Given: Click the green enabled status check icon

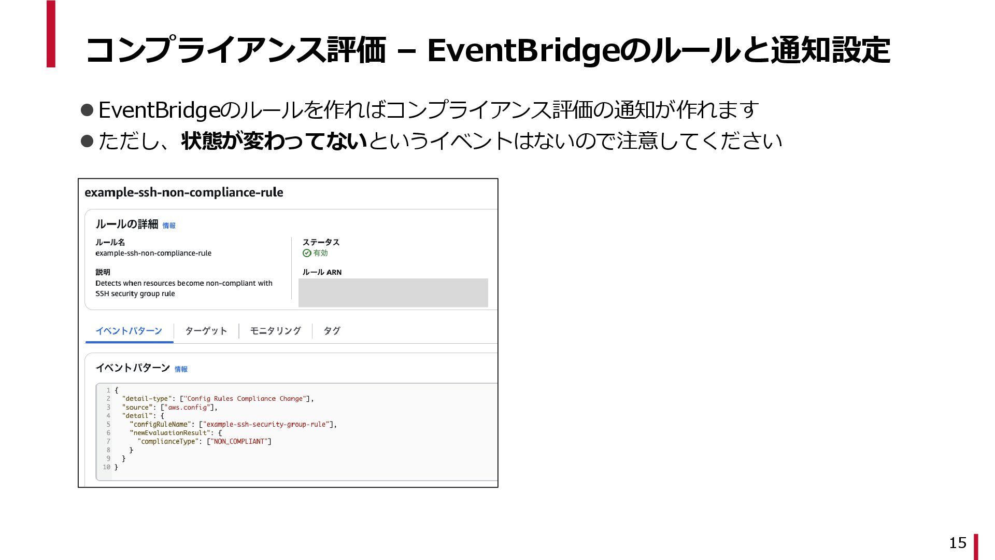Looking at the screenshot, I should click(307, 253).
